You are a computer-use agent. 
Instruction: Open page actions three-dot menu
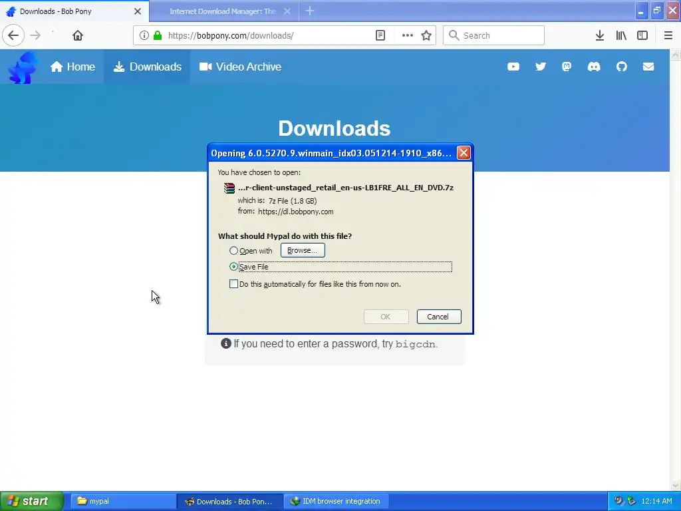point(408,35)
